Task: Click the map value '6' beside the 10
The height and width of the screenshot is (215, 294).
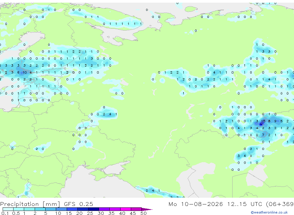Action: [x=18, y=72]
